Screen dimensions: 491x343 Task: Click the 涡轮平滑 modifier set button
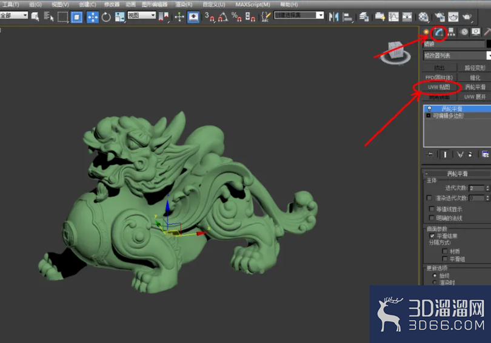coord(475,87)
